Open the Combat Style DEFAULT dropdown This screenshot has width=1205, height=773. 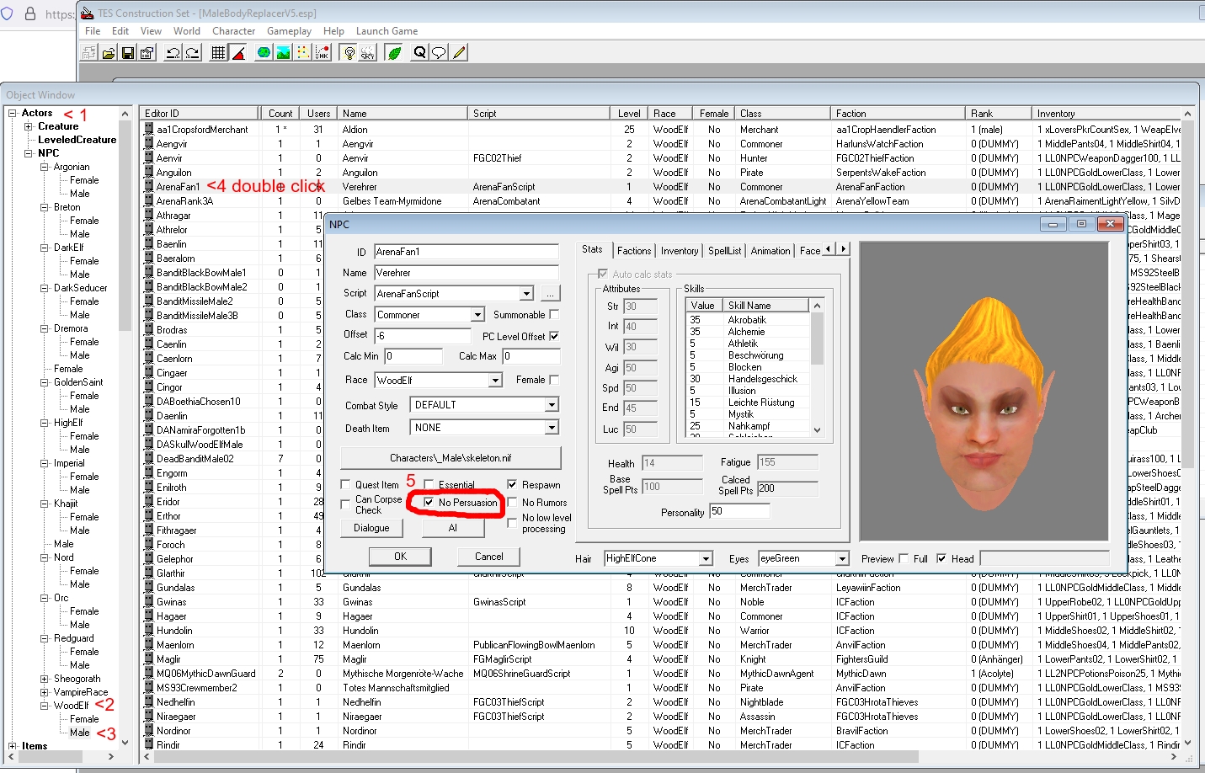pos(552,405)
